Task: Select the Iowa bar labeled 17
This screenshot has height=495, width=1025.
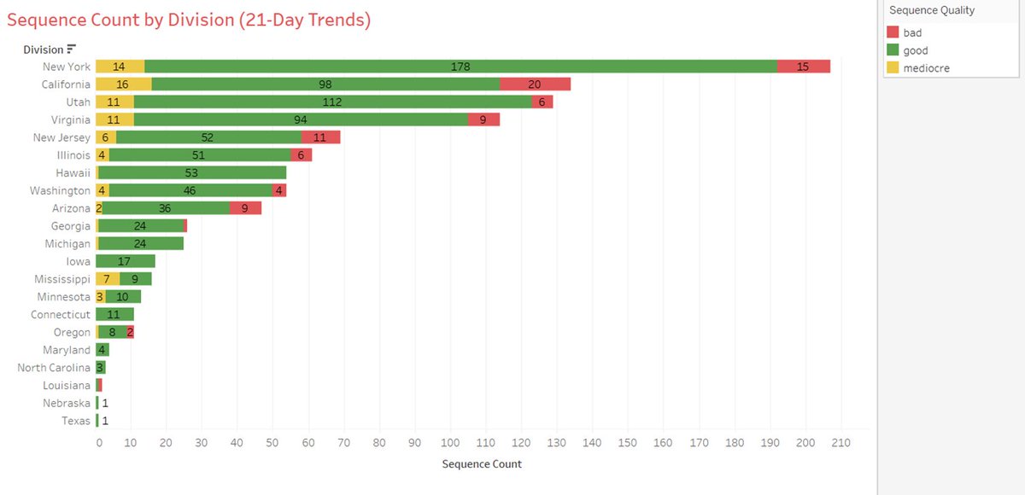Action: pyautogui.click(x=126, y=261)
